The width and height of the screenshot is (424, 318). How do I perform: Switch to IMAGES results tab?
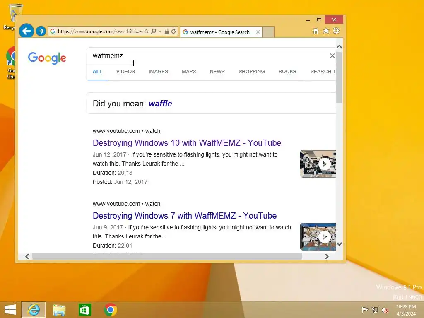(158, 72)
